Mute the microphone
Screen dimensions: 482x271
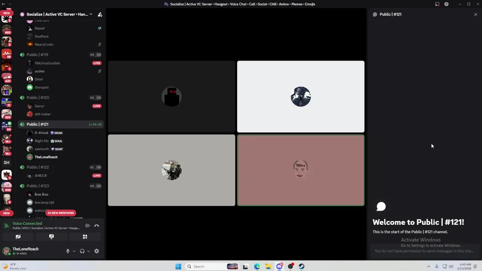pos(68,251)
